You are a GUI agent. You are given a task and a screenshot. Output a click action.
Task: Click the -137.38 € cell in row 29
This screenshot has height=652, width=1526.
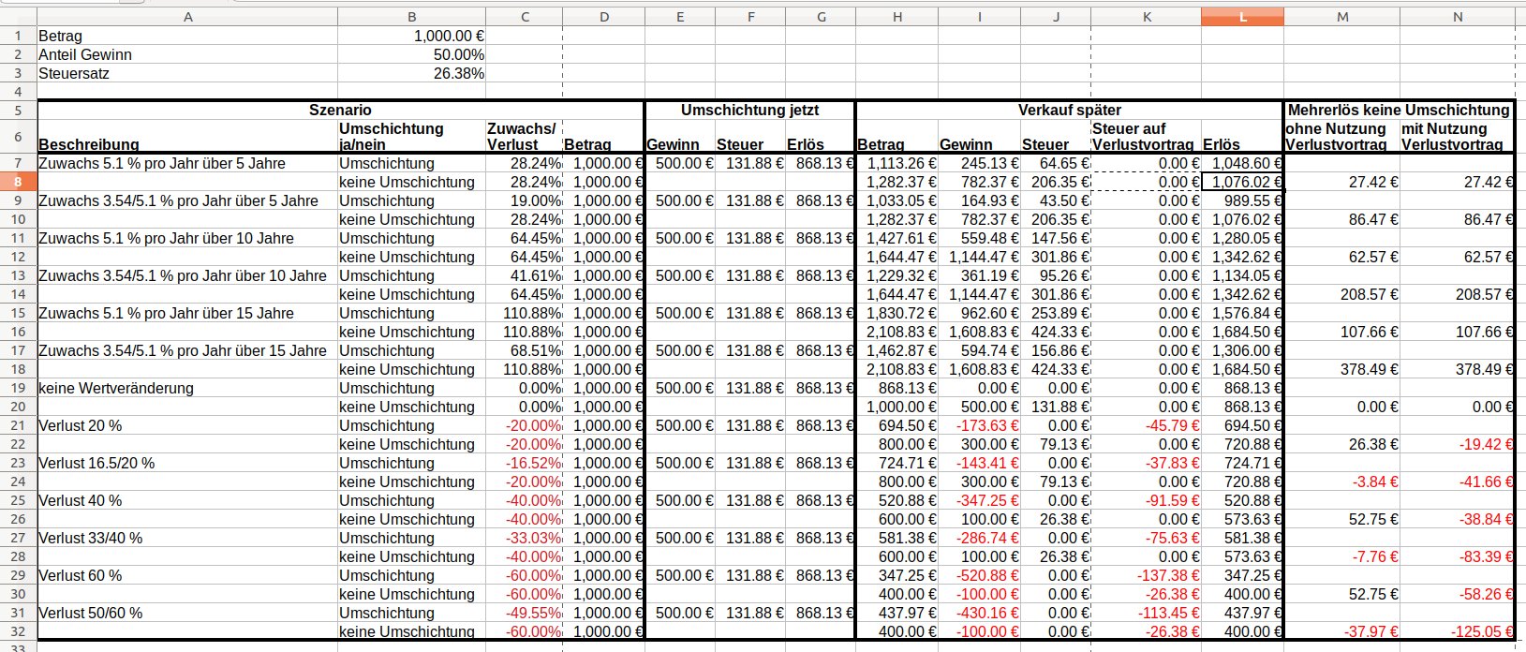pos(1146,575)
